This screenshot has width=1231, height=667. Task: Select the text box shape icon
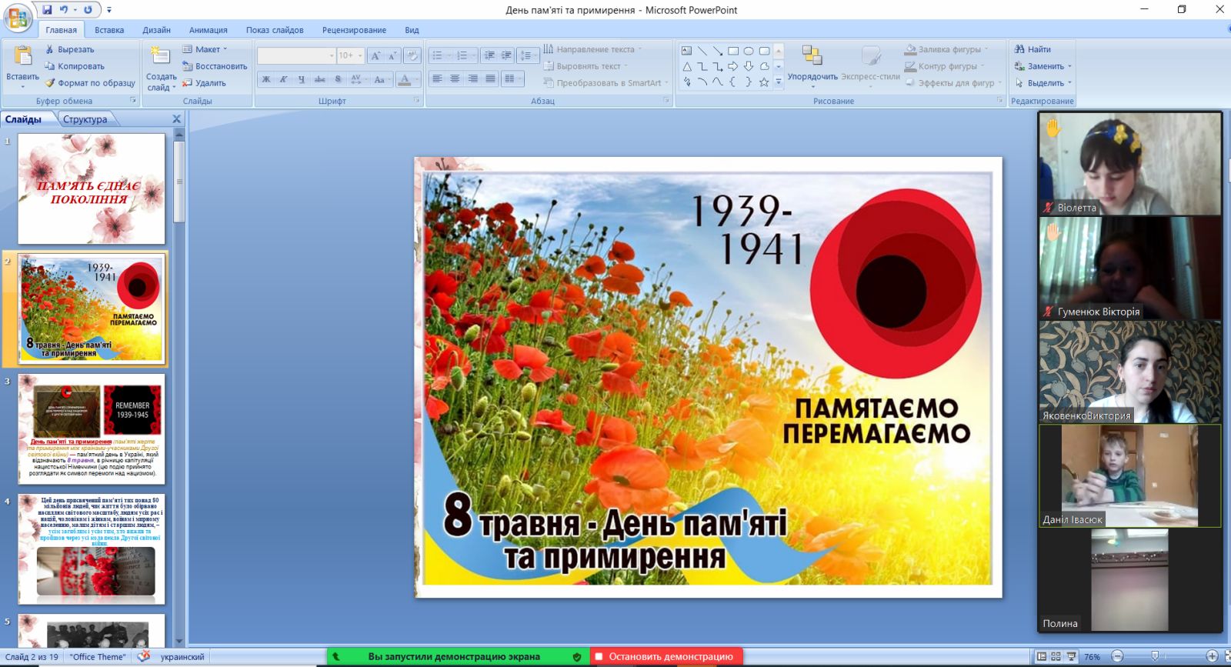pyautogui.click(x=687, y=51)
